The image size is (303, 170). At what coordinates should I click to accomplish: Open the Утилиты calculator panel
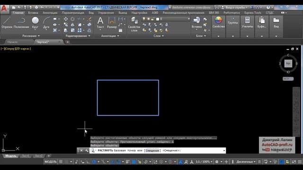pos(247,22)
